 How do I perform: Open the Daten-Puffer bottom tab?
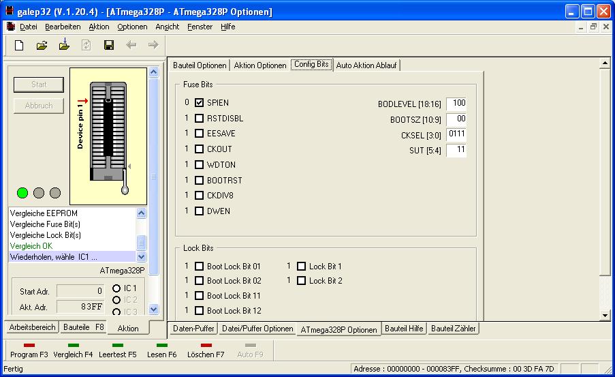click(x=193, y=329)
